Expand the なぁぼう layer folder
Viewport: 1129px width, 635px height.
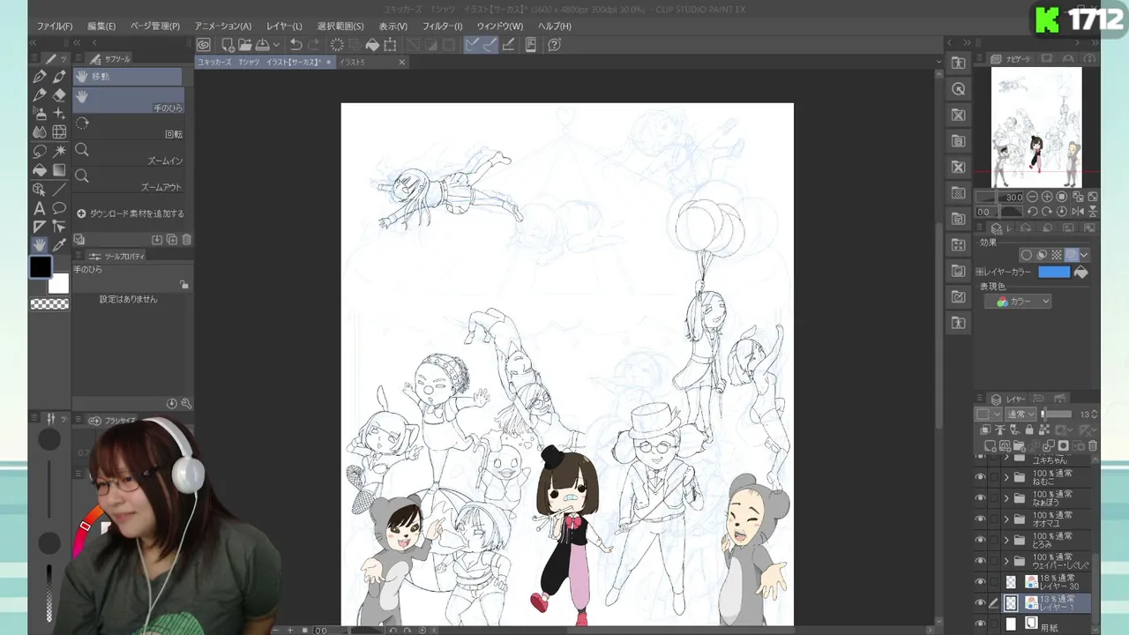point(1006,498)
